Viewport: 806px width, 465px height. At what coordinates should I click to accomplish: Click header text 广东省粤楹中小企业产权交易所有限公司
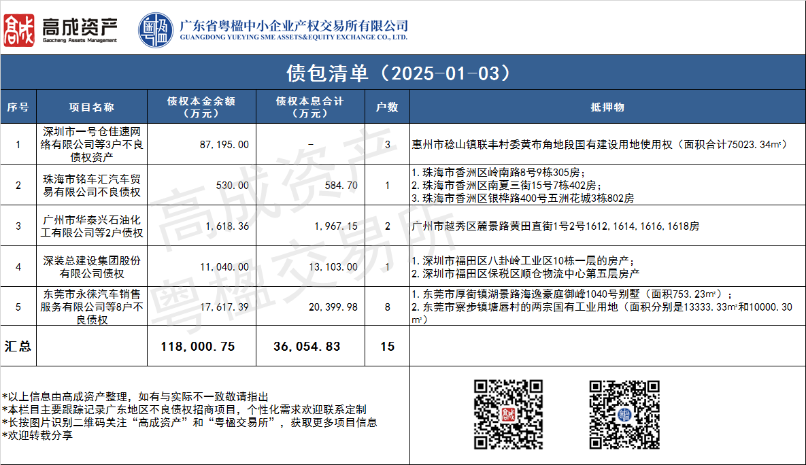(294, 25)
